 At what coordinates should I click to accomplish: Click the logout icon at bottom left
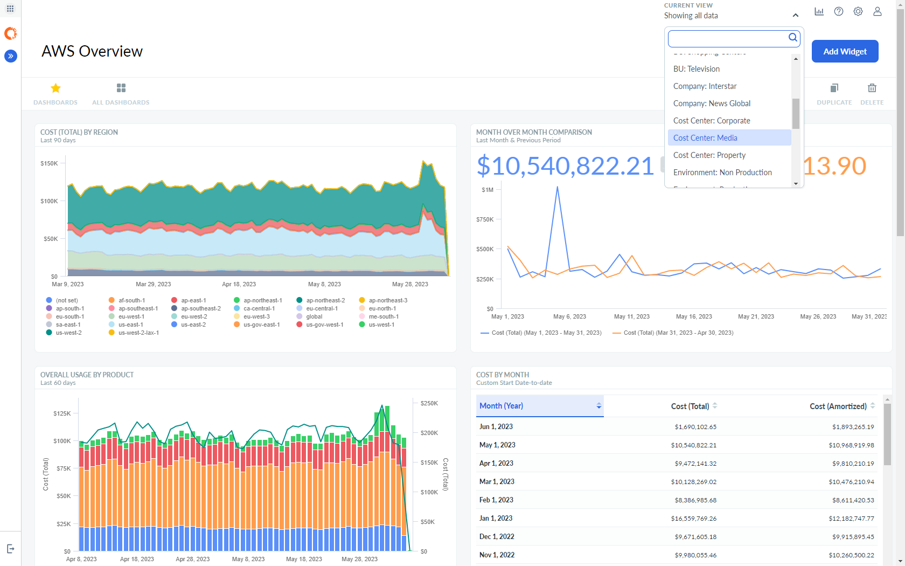pyautogui.click(x=10, y=548)
